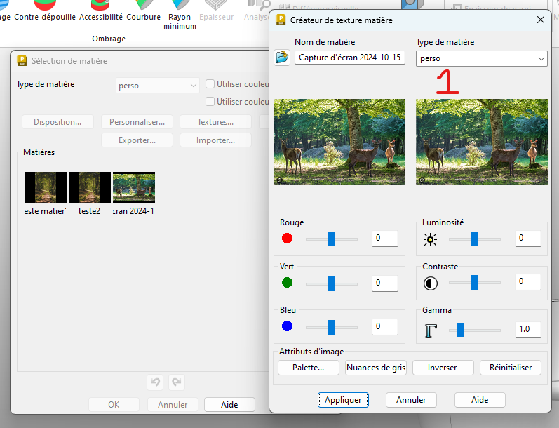The height and width of the screenshot is (428, 559).
Task: Select the teste2 material thumbnail
Action: click(89, 187)
